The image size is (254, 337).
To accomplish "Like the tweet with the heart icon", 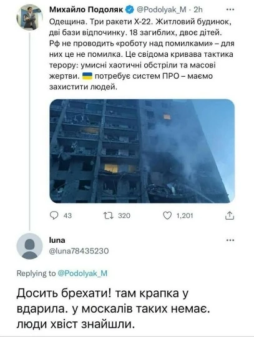I will coord(167,215).
